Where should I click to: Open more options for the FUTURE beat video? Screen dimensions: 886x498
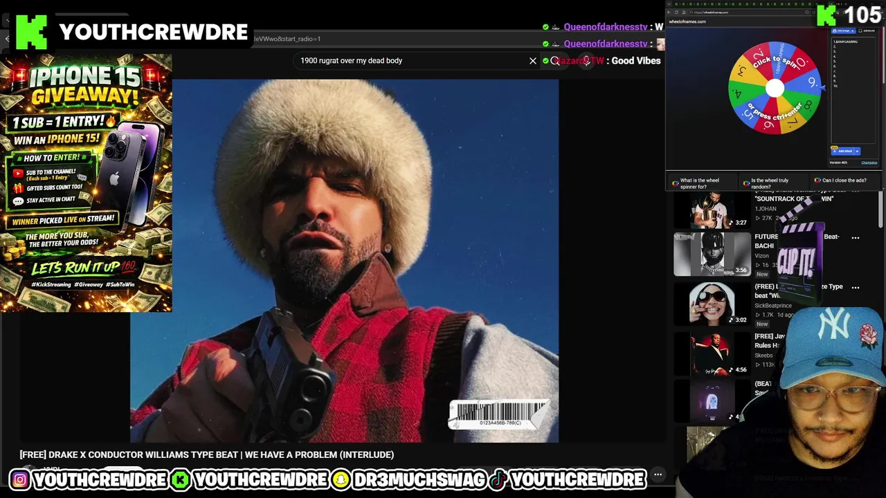pyautogui.click(x=856, y=238)
